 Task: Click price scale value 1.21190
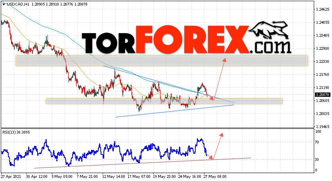322,88
